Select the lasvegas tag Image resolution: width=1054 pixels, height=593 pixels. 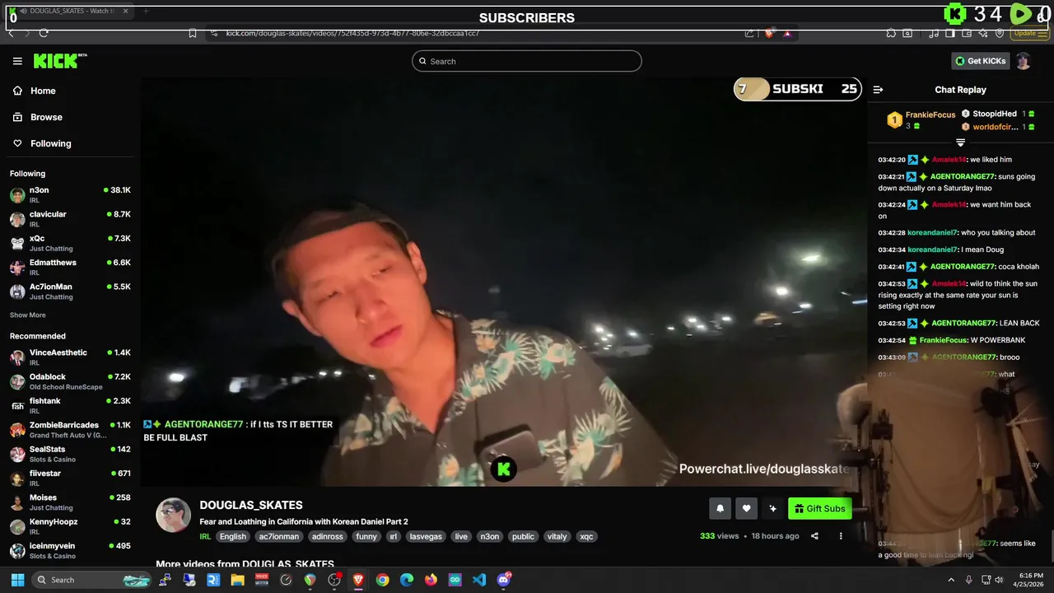[426, 536]
